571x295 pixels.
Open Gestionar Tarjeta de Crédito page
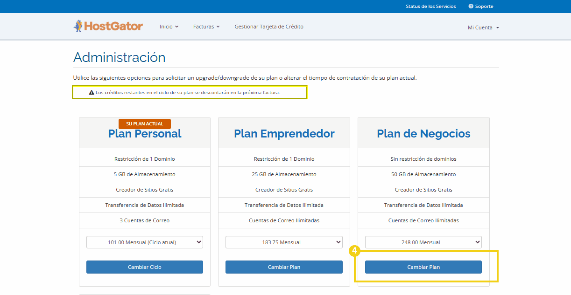tap(269, 27)
